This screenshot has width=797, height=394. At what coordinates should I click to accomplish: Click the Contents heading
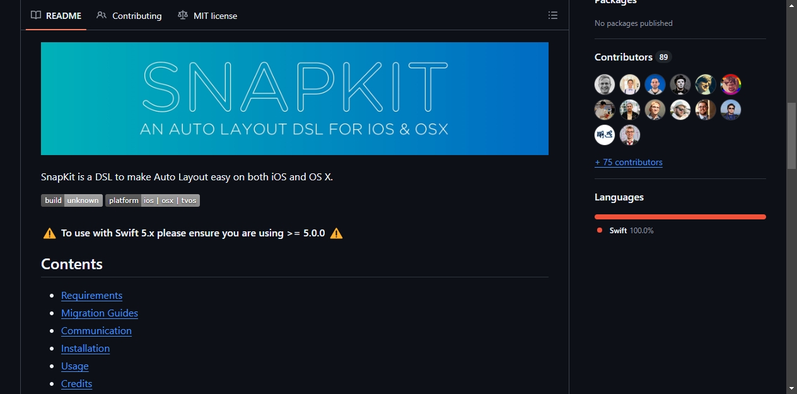(72, 264)
